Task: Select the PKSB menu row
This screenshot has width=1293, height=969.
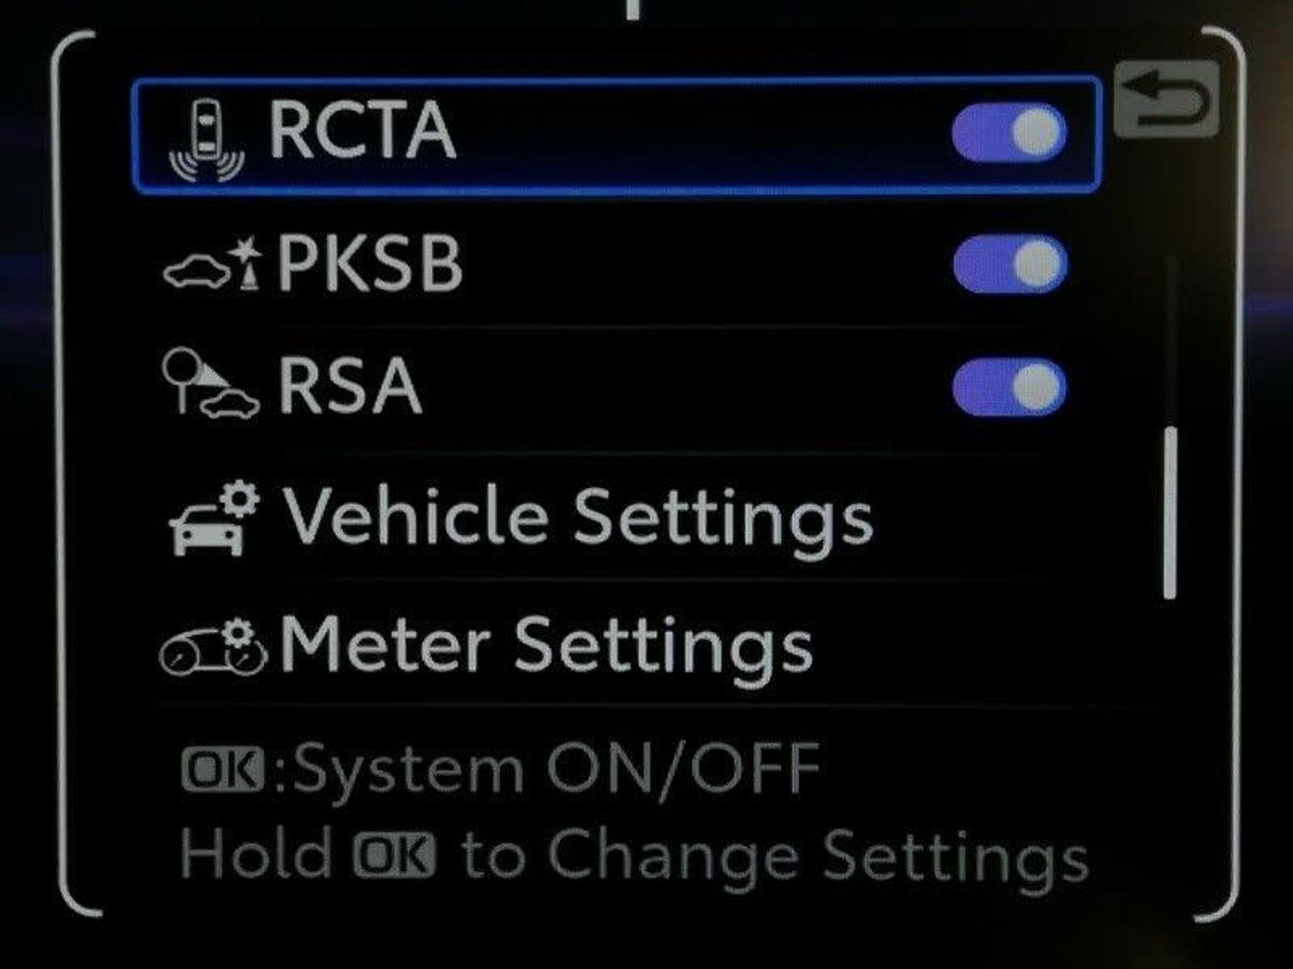Action: click(615, 265)
